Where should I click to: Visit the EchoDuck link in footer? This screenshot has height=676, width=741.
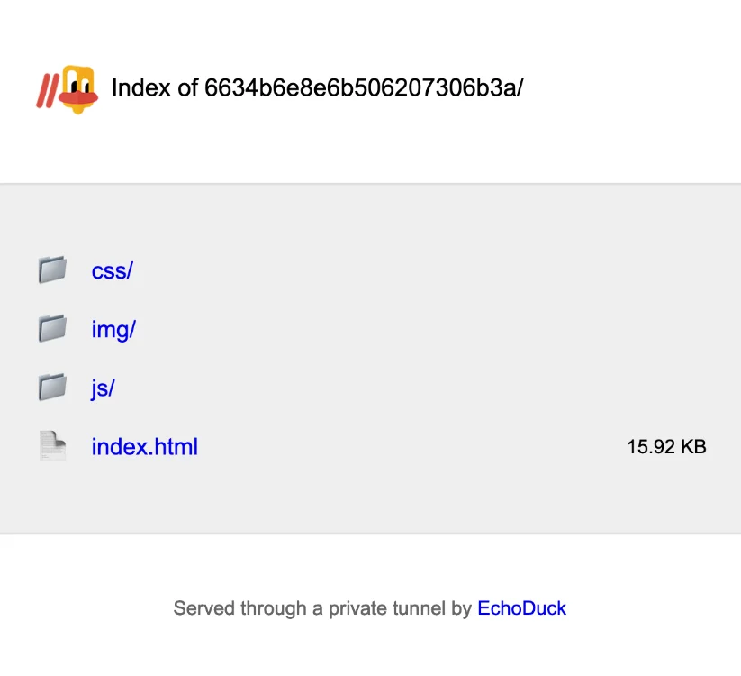(521, 608)
